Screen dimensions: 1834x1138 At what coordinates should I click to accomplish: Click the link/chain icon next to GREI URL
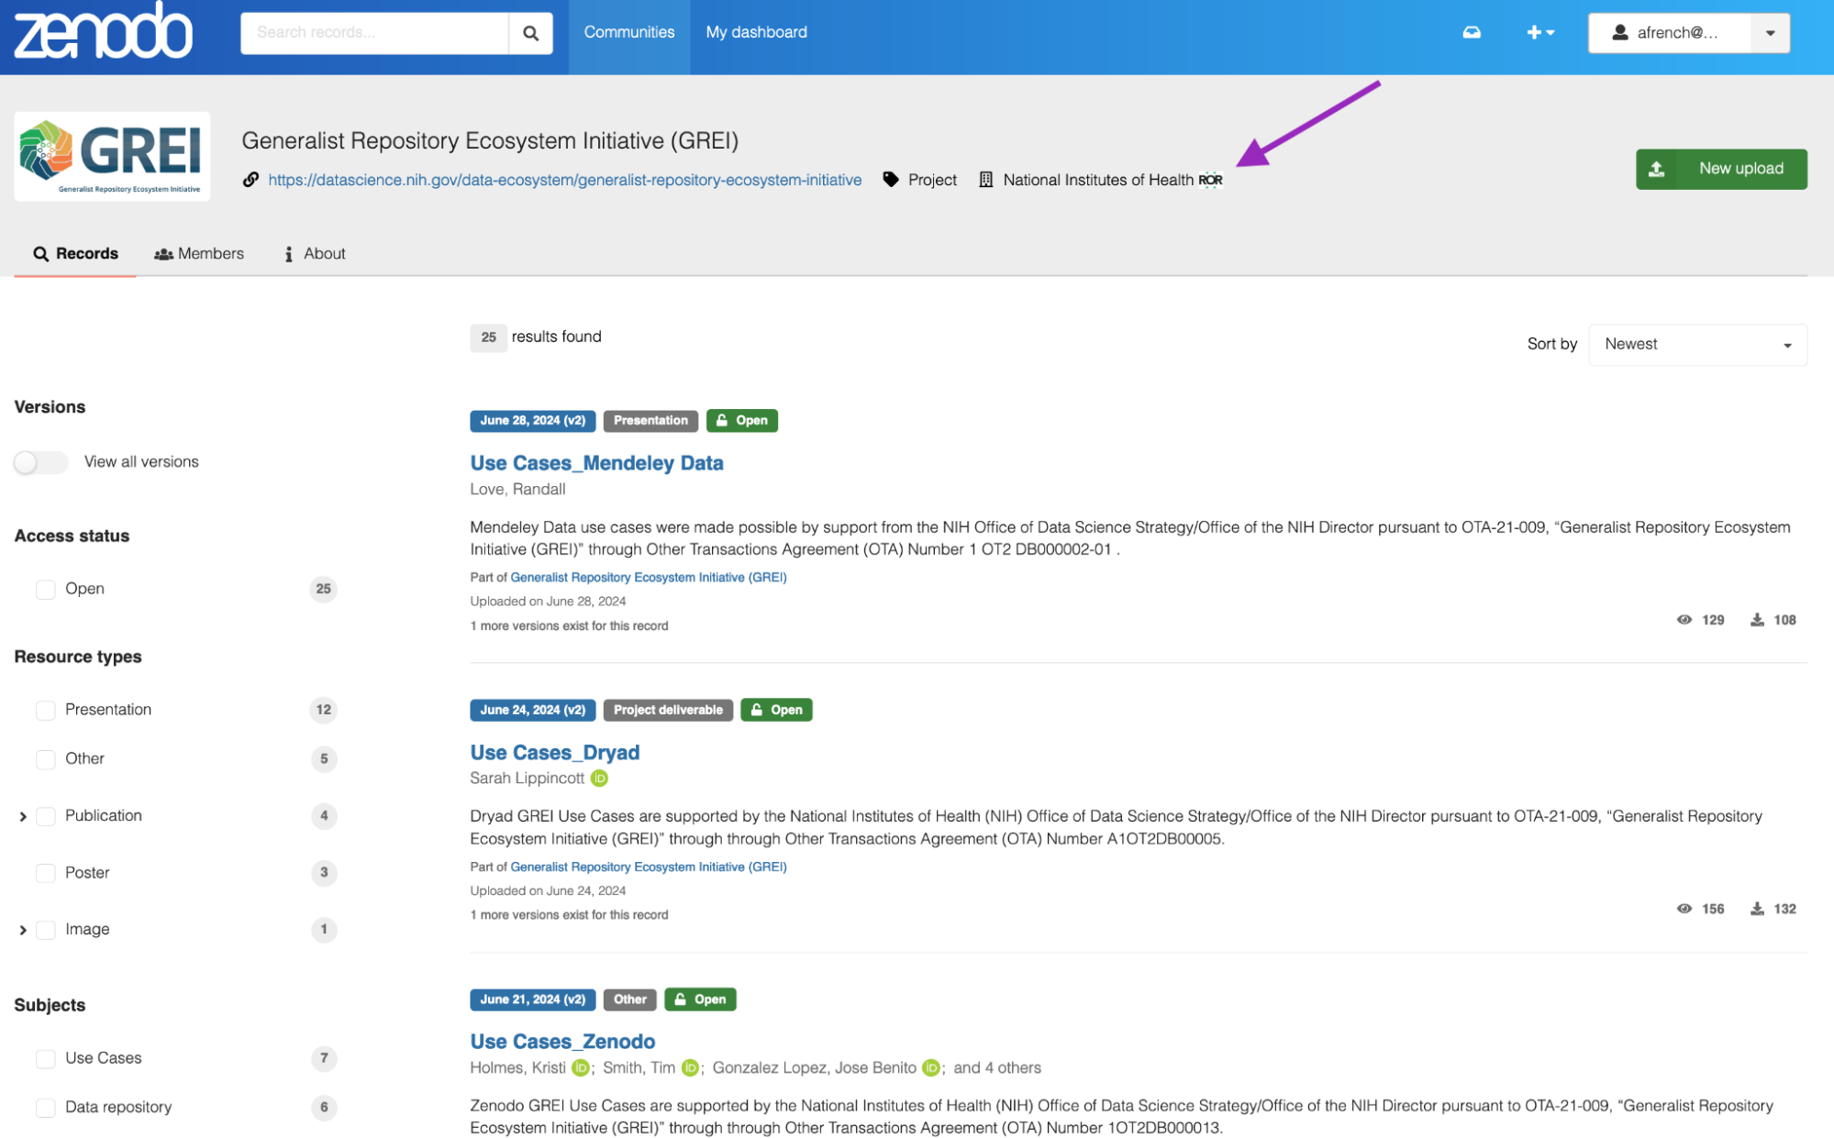pos(250,178)
